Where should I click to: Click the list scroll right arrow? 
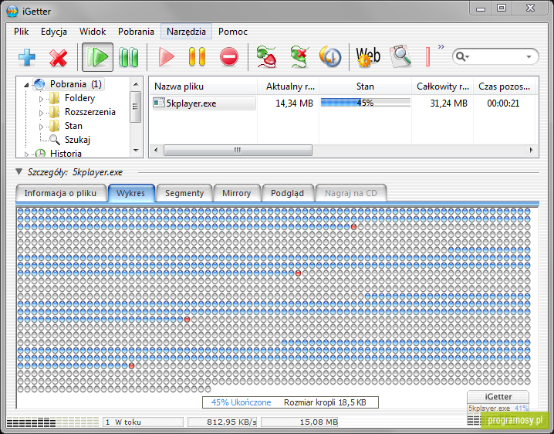(531, 151)
